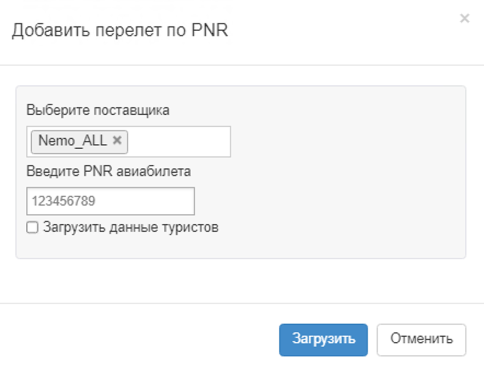Image resolution: width=484 pixels, height=374 pixels.
Task: Focus the PNR ticket number input field
Action: click(110, 201)
